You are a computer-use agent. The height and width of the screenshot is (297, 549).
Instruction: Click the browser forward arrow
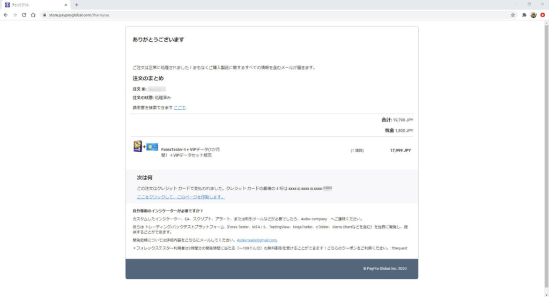pos(14,15)
